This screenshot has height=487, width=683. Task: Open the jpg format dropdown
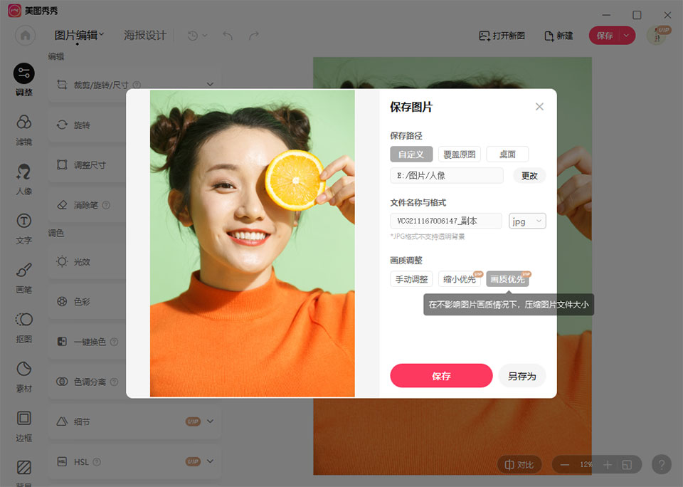pos(527,221)
